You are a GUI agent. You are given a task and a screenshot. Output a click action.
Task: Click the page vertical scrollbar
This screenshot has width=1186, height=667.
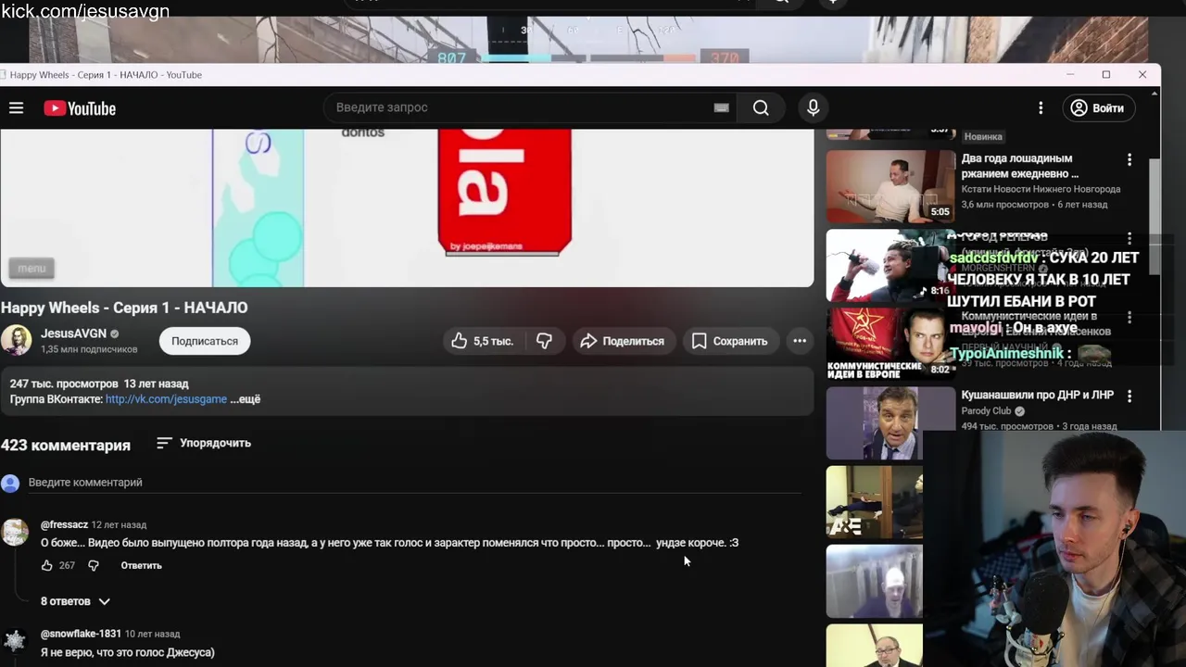(x=1154, y=215)
